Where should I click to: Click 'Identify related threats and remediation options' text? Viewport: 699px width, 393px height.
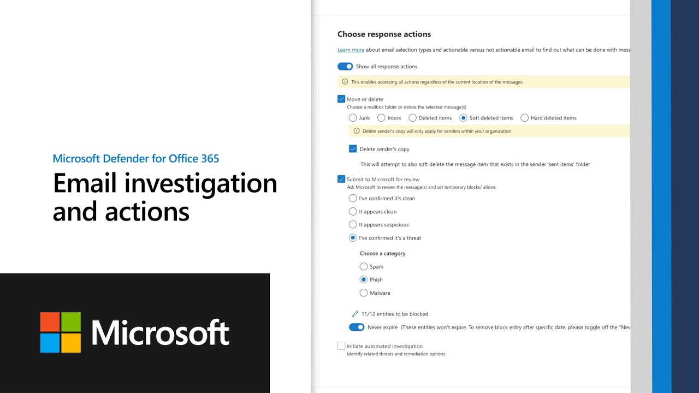point(396,354)
